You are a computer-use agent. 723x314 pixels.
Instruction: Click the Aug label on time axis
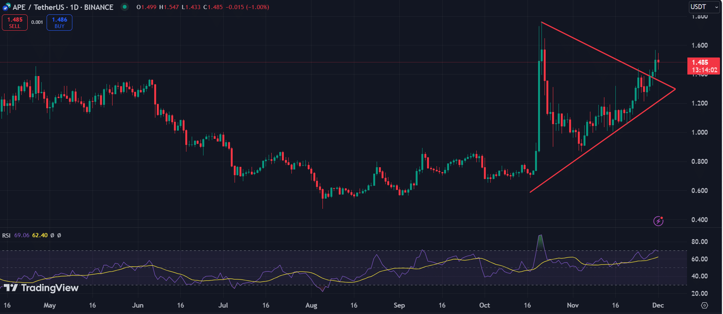coord(311,305)
